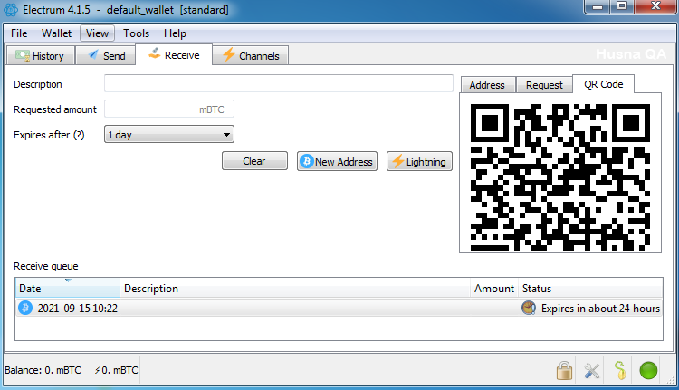Click the green network status indicator
679x390 pixels.
pyautogui.click(x=648, y=370)
